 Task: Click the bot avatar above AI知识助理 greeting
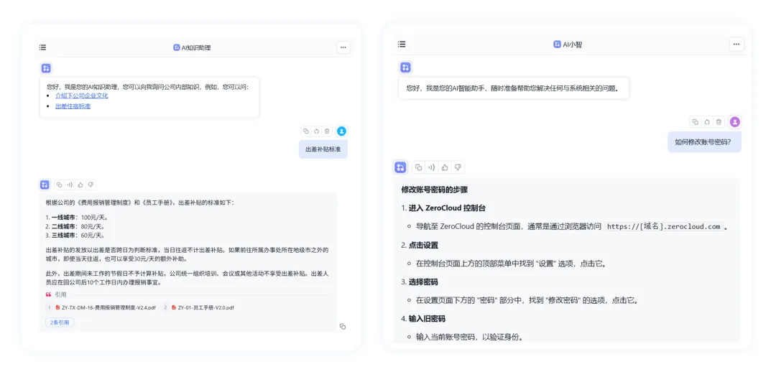(x=46, y=68)
